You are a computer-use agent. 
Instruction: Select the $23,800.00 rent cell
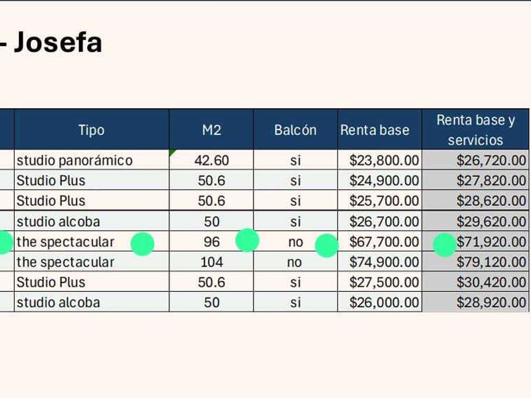coord(384,160)
